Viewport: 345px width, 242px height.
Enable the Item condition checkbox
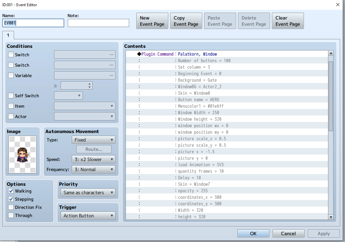click(x=11, y=106)
